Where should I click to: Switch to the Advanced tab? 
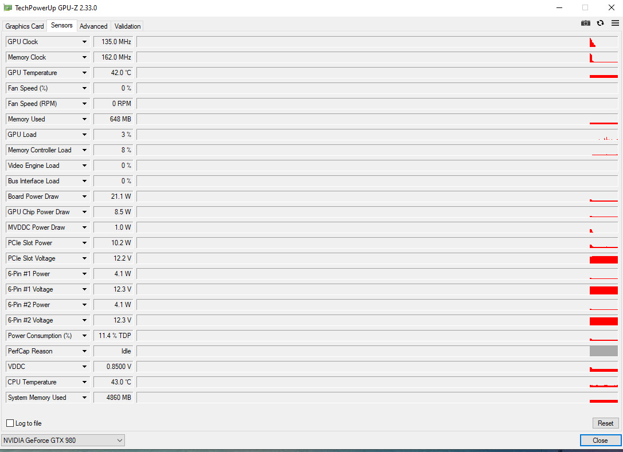pos(93,26)
